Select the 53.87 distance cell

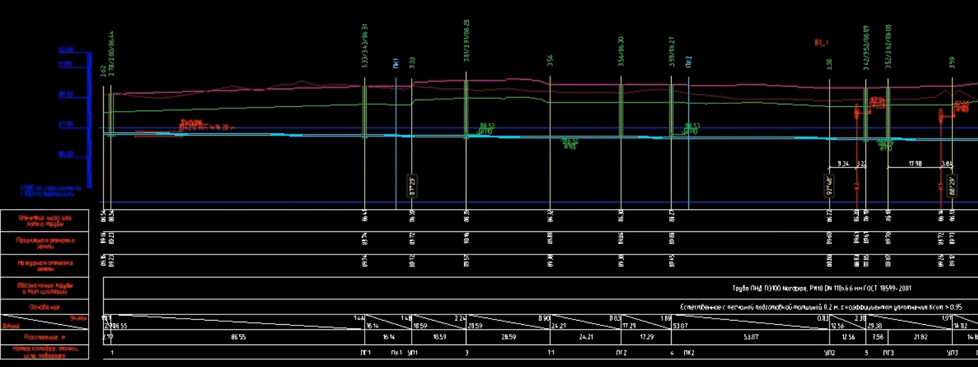click(751, 337)
